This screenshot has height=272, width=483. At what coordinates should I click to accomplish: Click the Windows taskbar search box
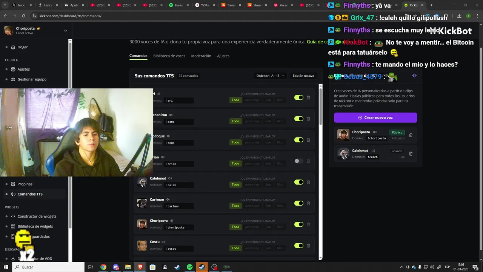tap(48, 267)
